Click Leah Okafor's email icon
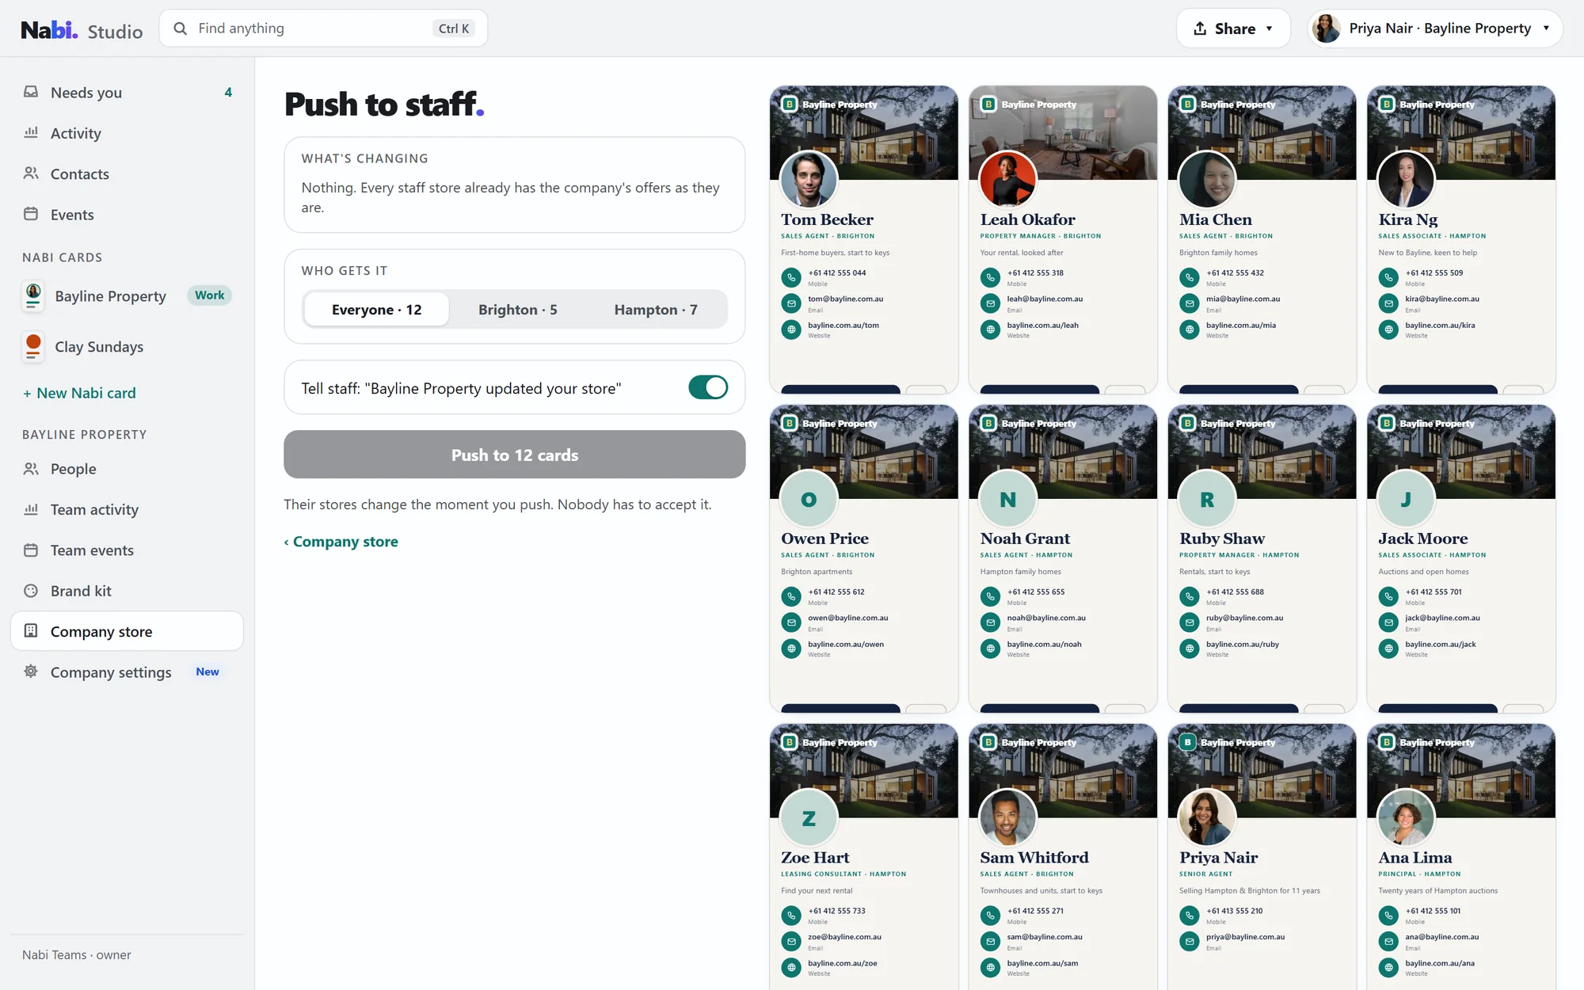This screenshot has width=1584, height=990. pos(990,303)
